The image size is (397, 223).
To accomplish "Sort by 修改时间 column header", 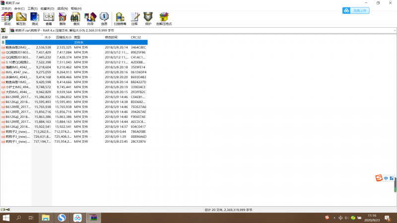I will 111,37.
